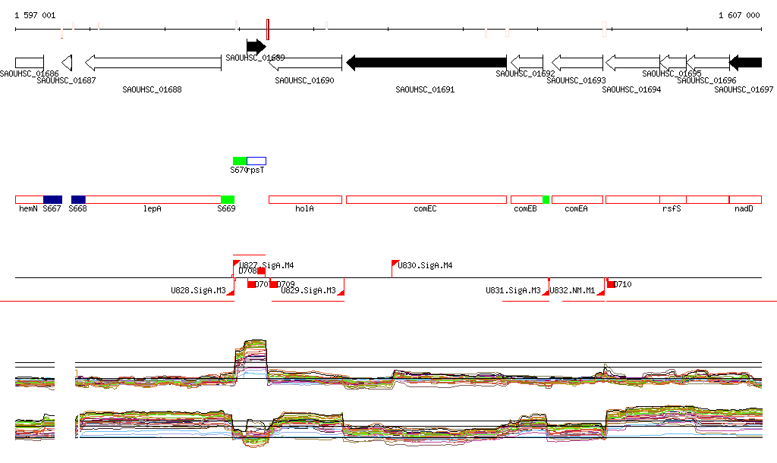Select the holA gene box
The width and height of the screenshot is (777, 463).
pyautogui.click(x=305, y=200)
